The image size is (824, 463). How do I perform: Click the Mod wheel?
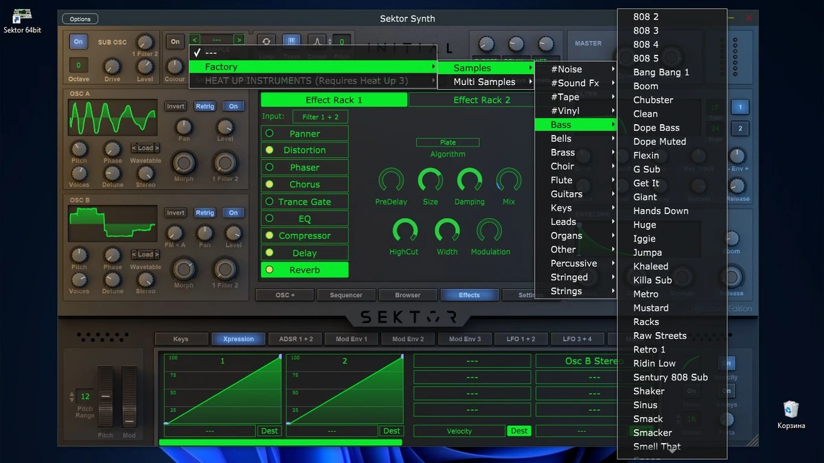pyautogui.click(x=129, y=398)
